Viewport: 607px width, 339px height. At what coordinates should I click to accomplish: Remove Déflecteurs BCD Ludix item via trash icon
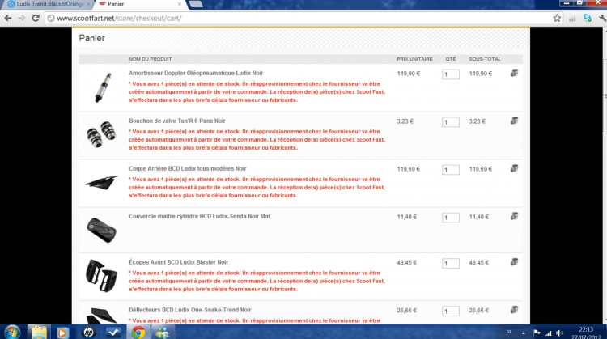coord(514,310)
